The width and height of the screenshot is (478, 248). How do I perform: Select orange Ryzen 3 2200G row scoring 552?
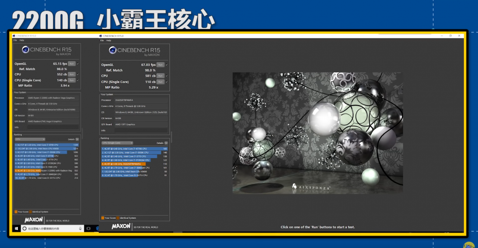coord(47,170)
